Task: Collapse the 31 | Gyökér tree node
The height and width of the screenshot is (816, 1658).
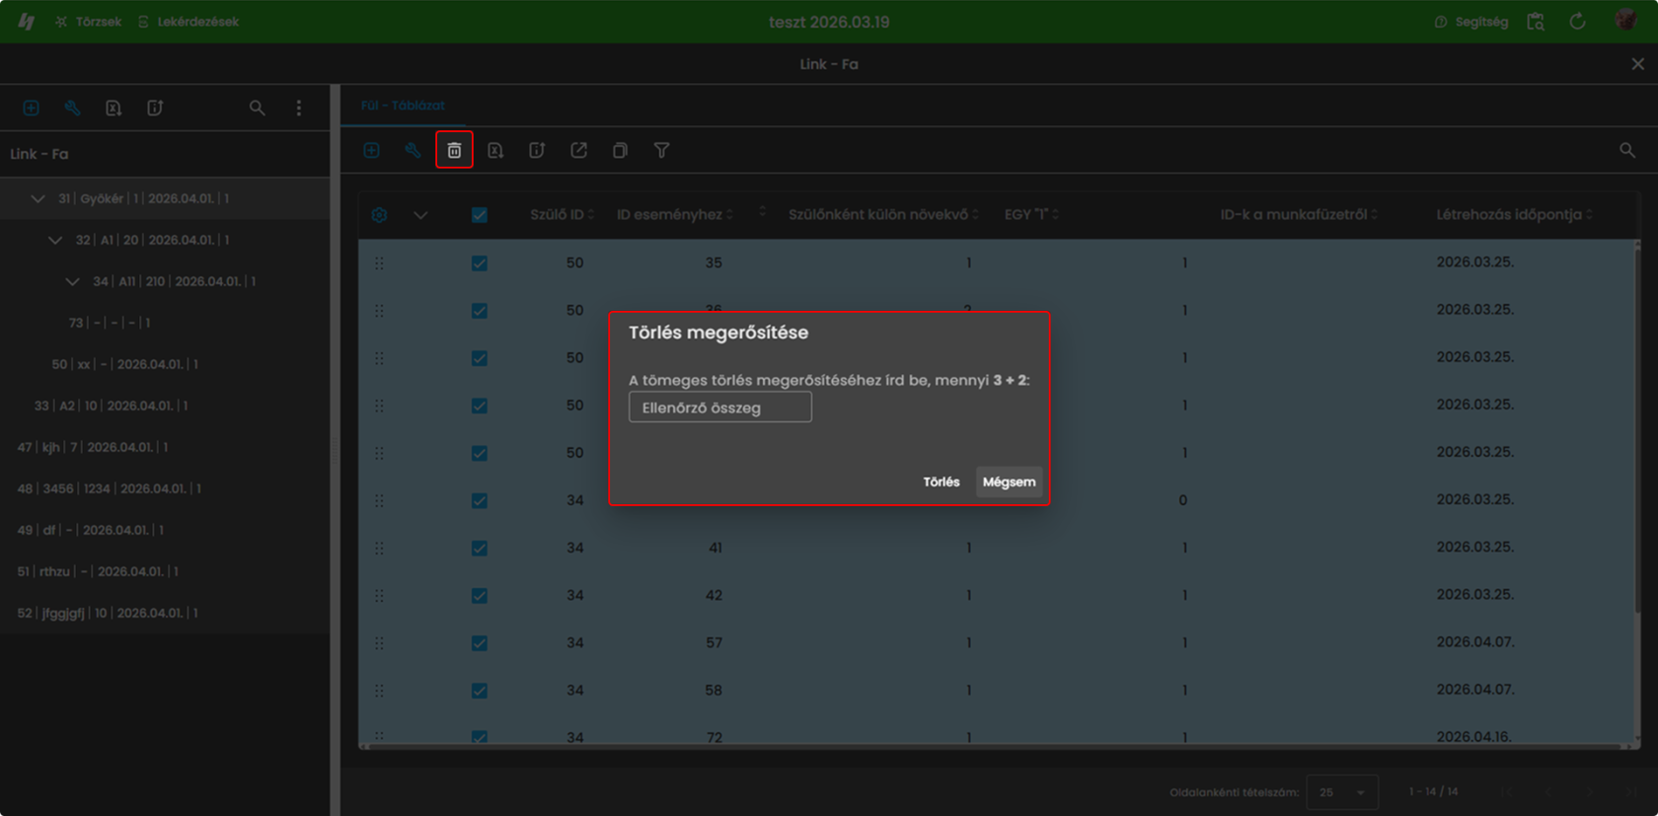Action: click(x=38, y=198)
